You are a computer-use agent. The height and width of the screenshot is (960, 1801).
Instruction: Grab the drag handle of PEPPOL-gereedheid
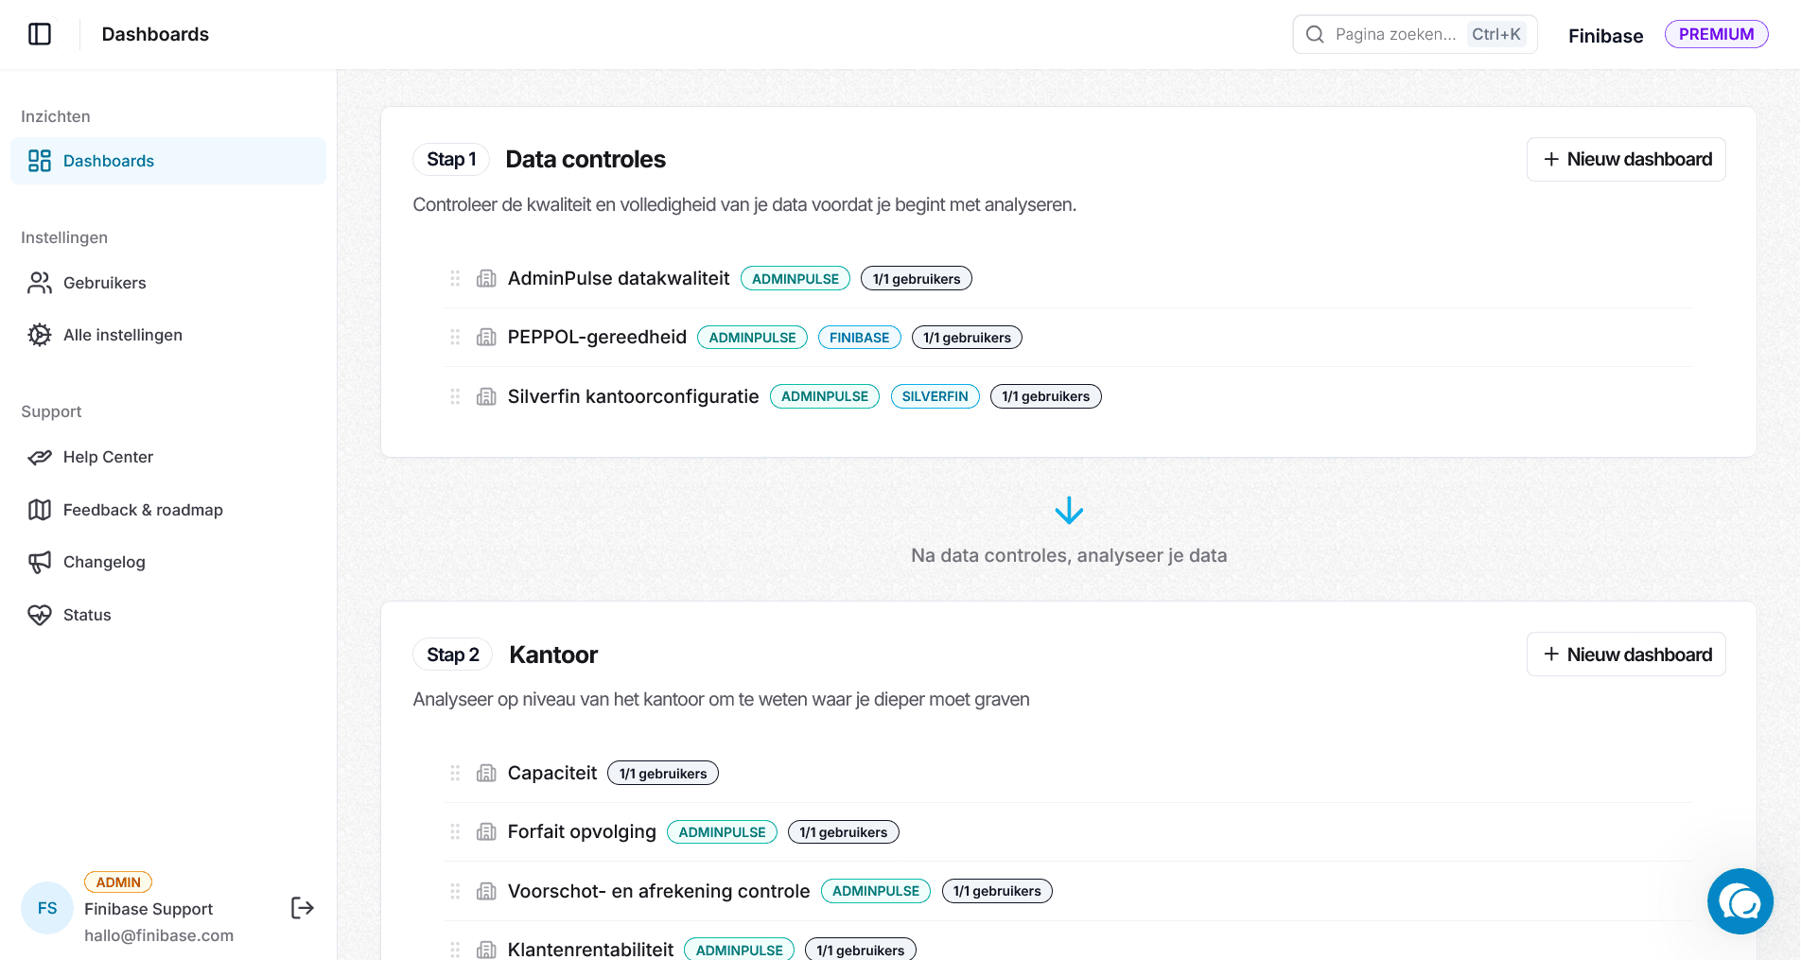(455, 337)
